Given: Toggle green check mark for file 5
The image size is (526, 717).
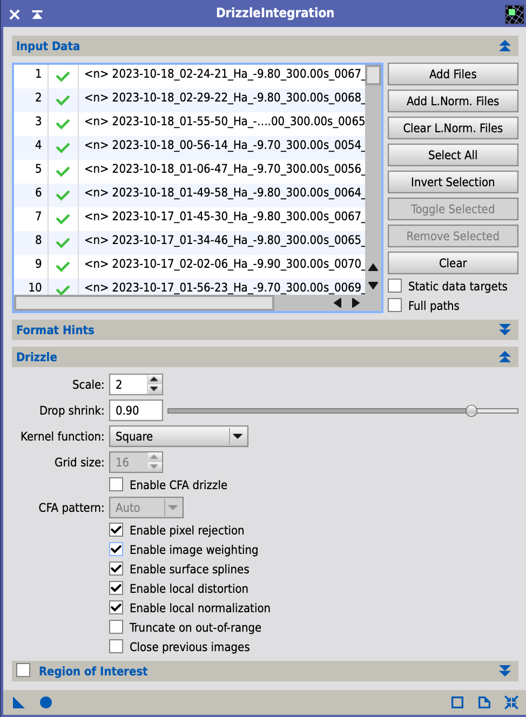Looking at the screenshot, I should [63, 172].
